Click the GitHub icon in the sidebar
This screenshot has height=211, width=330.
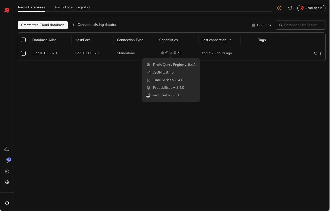click(x=7, y=203)
